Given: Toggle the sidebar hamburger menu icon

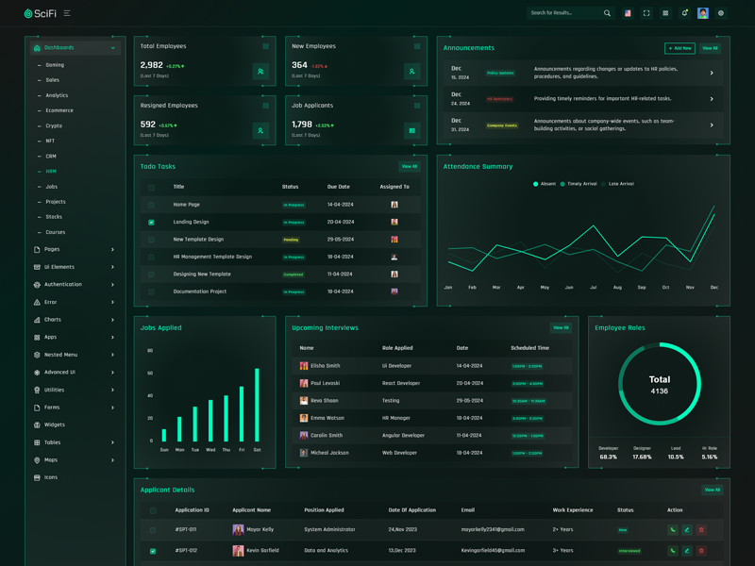Looking at the screenshot, I should point(67,13).
